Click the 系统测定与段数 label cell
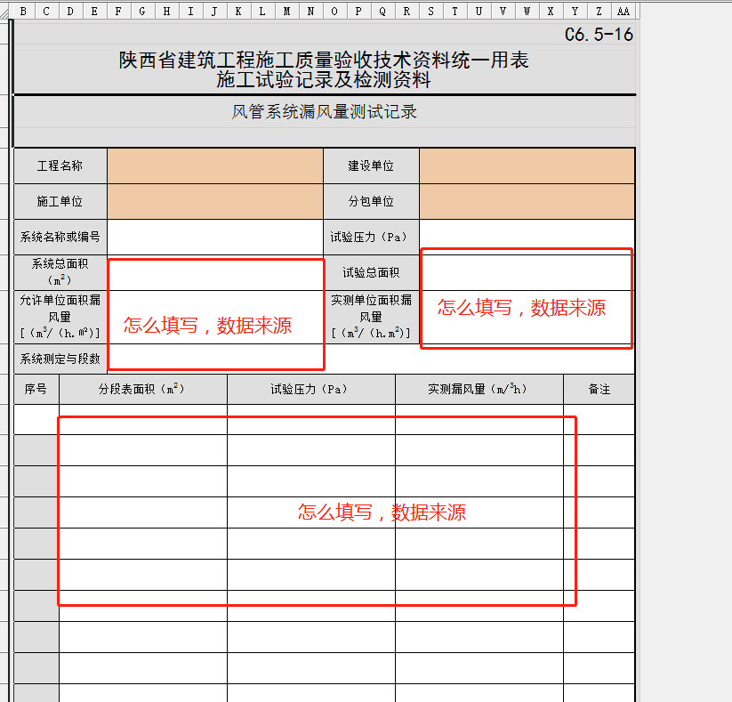Screen dimensions: 732x702 pos(60,359)
